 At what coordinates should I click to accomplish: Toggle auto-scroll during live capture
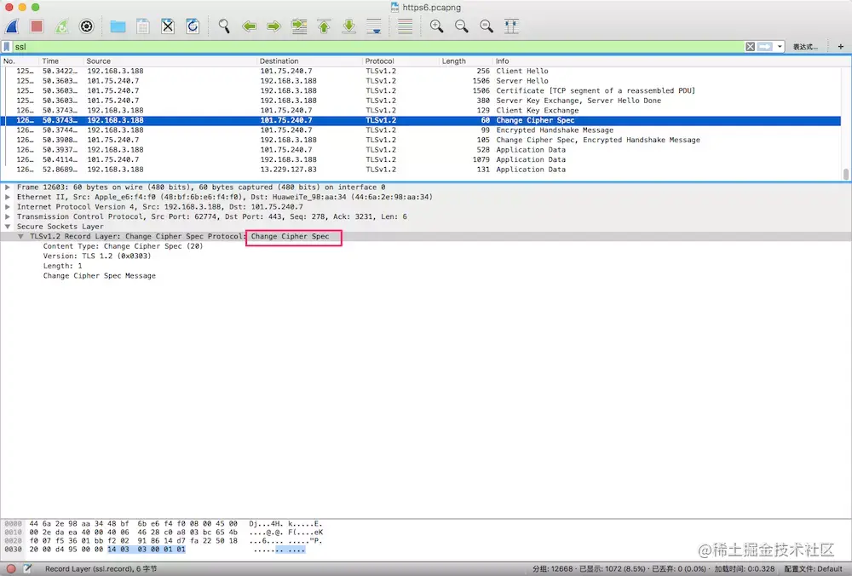click(x=374, y=26)
